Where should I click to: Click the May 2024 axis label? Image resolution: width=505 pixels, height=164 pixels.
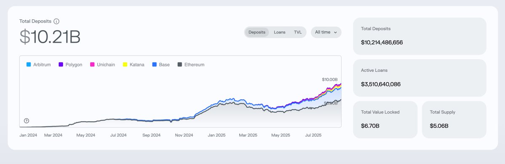tap(86, 135)
